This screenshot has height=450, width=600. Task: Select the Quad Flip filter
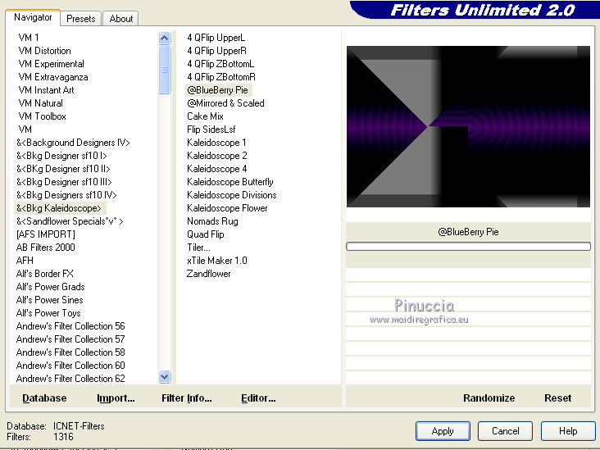pos(206,234)
